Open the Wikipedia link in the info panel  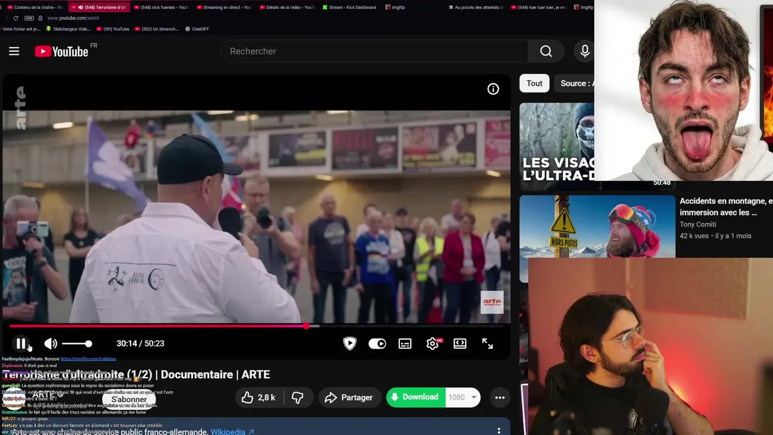coord(233,431)
